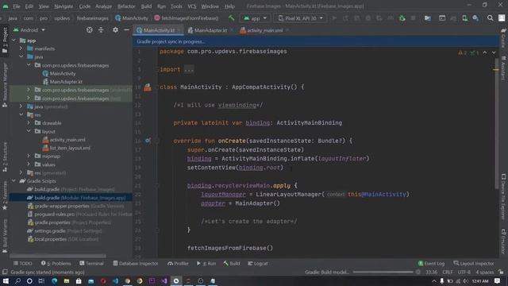Open the VCS menu
Image resolution: width=508 pixels, height=286 pixels.
point(192,6)
